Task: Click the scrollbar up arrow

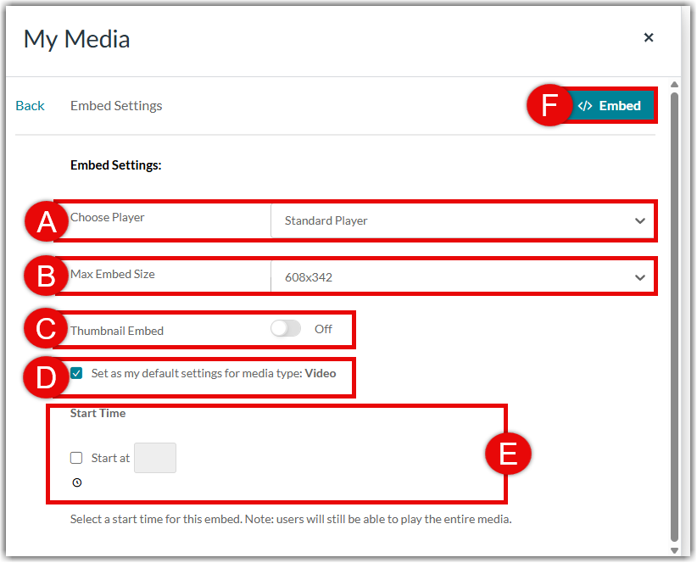Action: pos(674,84)
